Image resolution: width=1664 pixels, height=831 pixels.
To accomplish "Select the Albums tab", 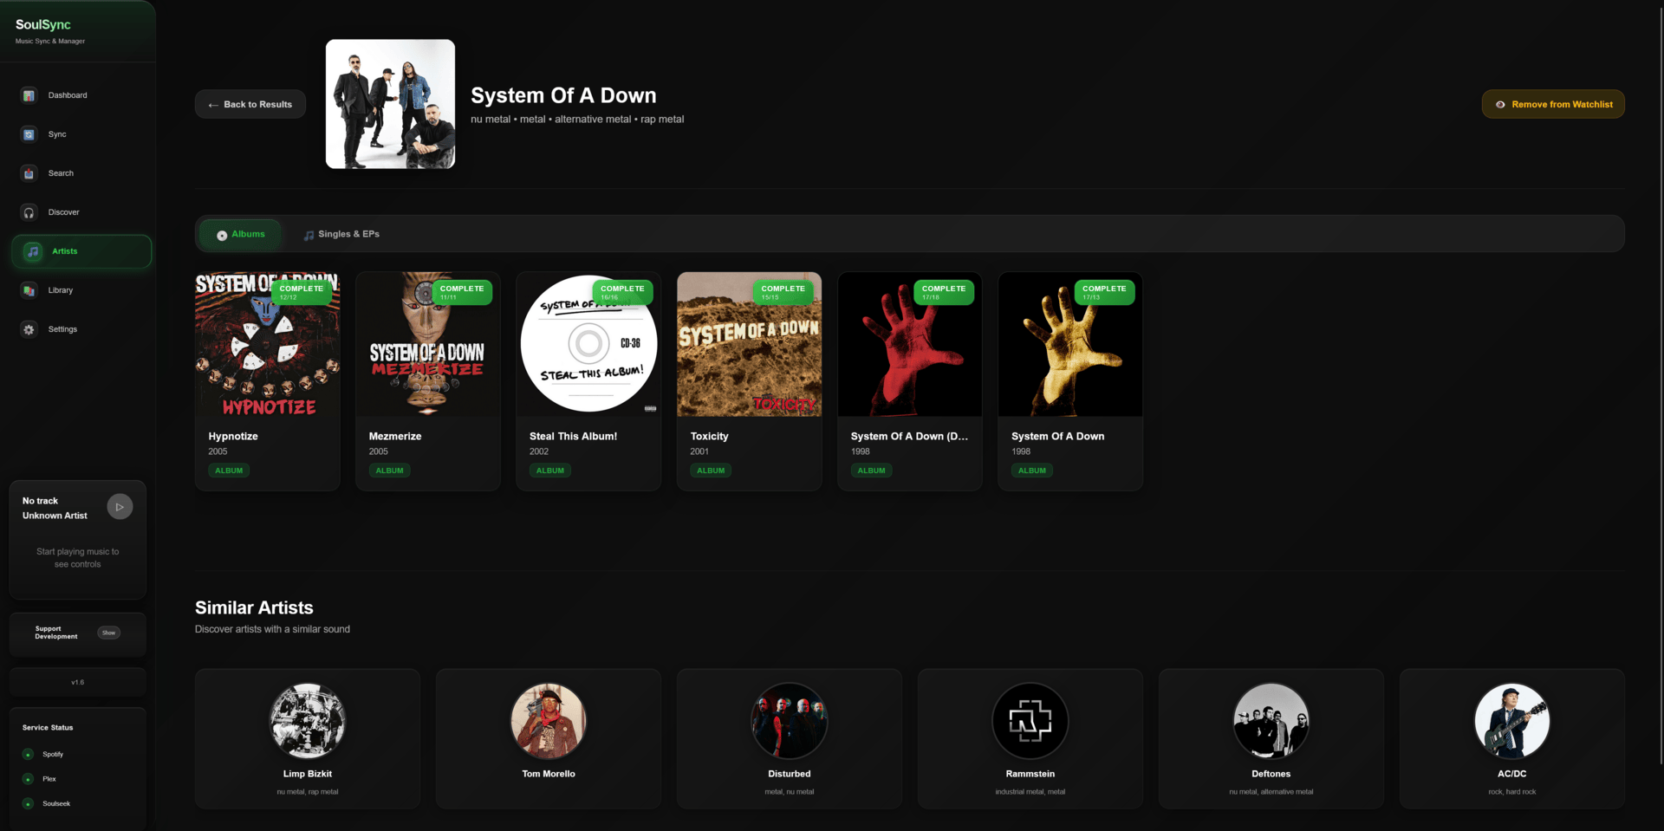I will (x=240, y=234).
